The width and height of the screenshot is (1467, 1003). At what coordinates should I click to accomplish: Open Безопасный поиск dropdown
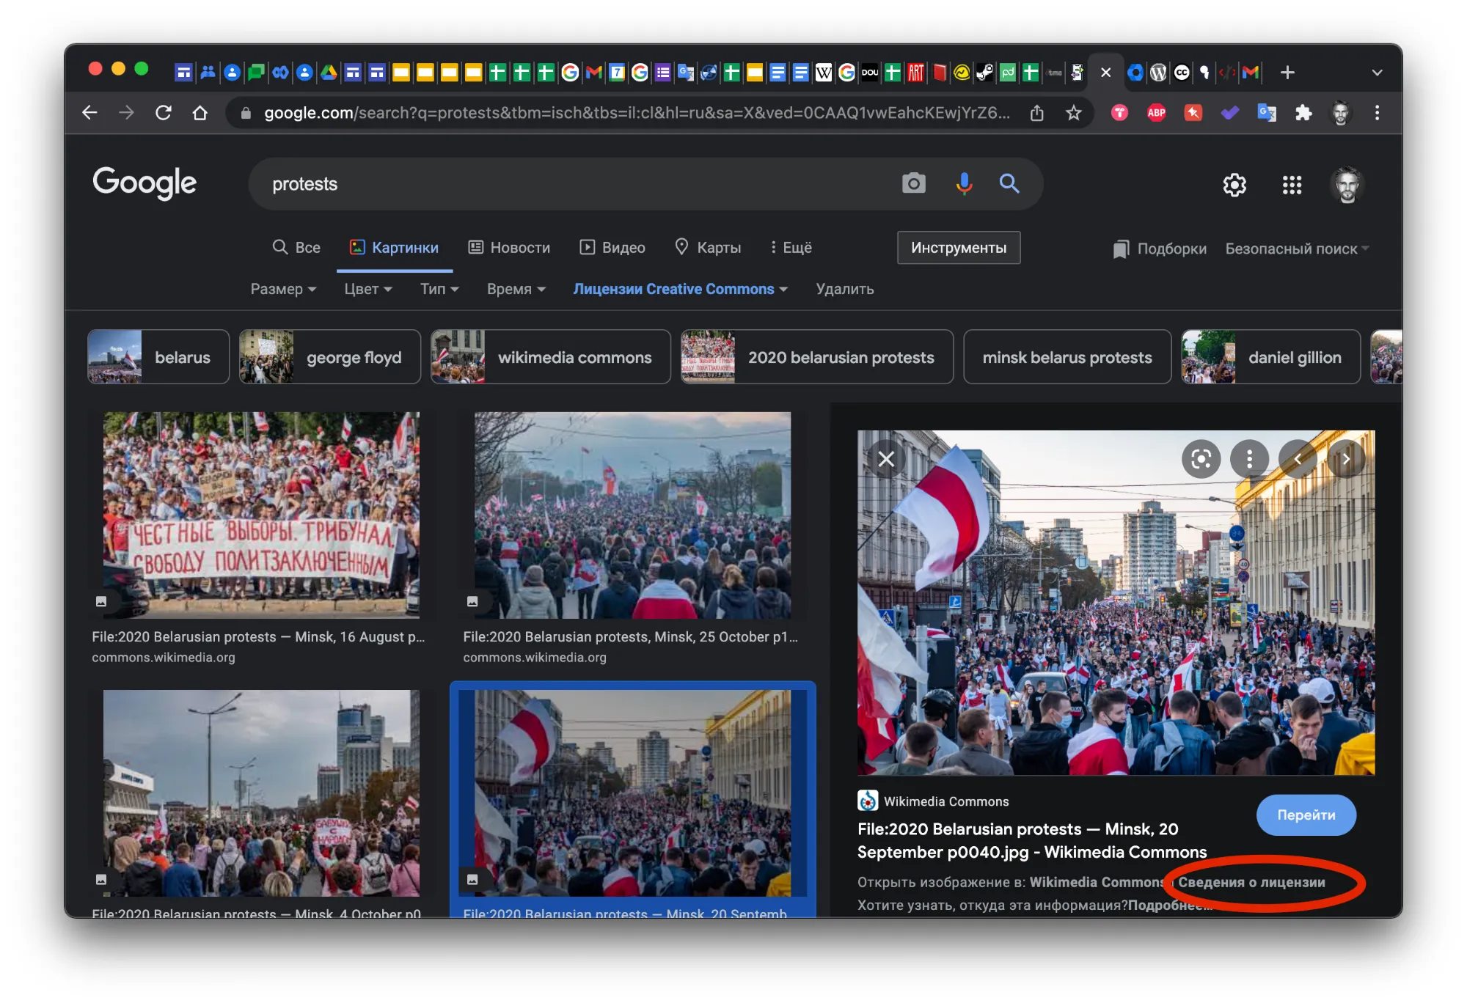click(1297, 249)
